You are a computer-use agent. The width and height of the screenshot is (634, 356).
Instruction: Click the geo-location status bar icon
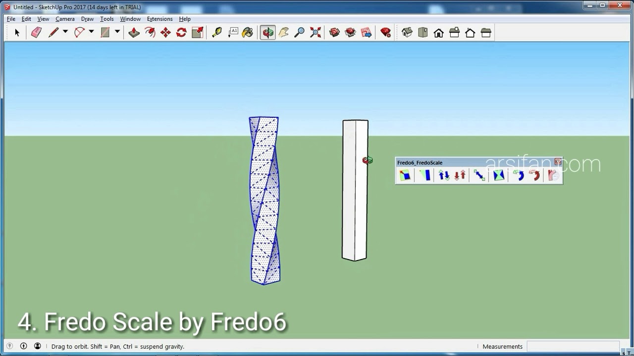(x=9, y=346)
